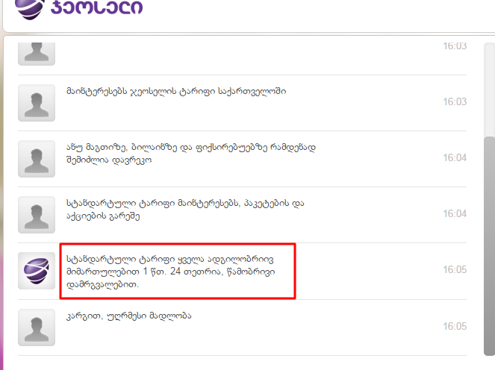Select message 'მაინტერესებს ჯეოსელის ტარიფი საქართველოში'
Screen dimensions: 495x370
coord(176,92)
